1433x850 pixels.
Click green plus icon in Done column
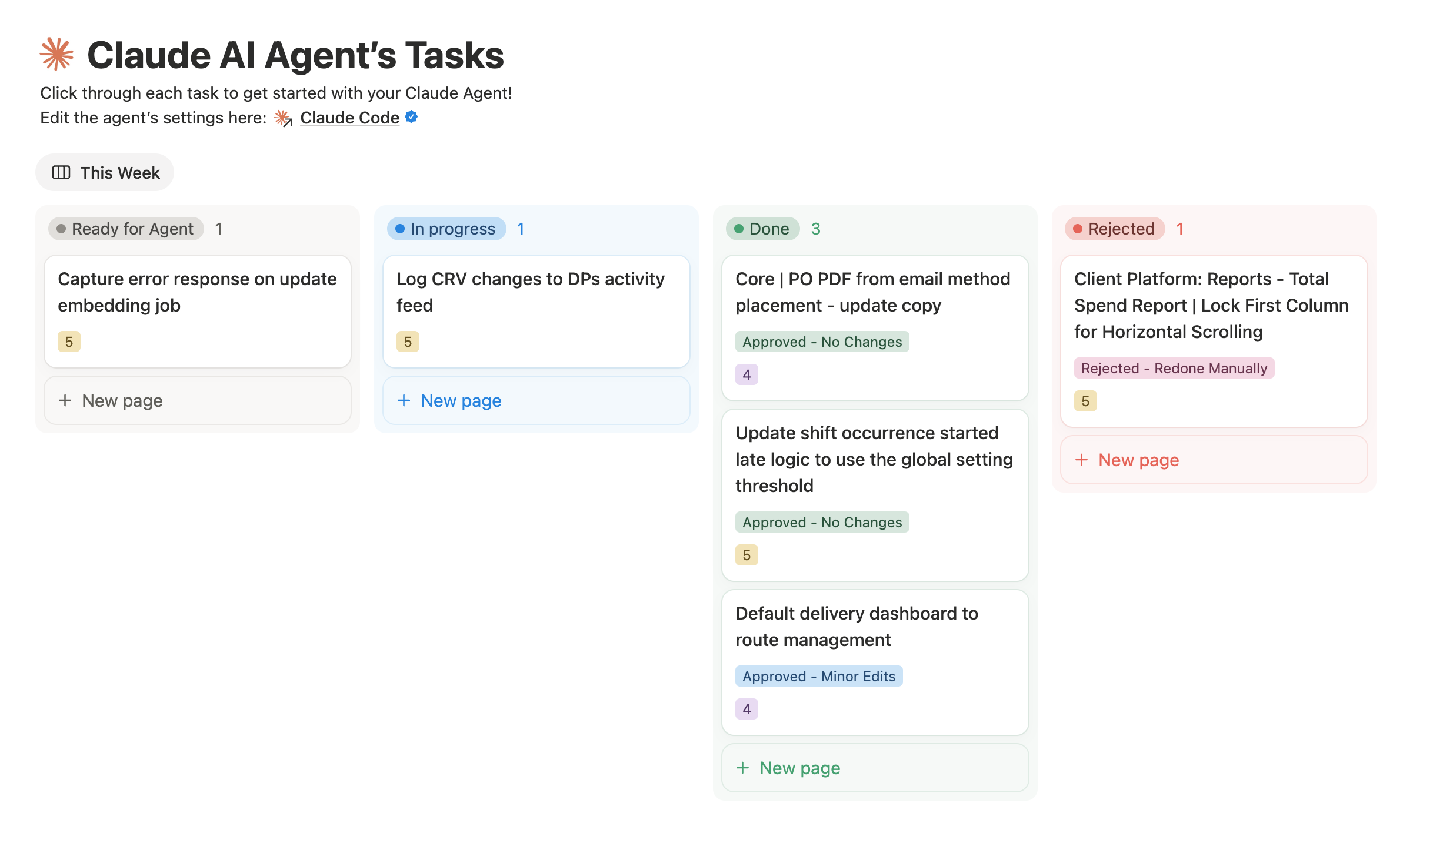tap(742, 768)
